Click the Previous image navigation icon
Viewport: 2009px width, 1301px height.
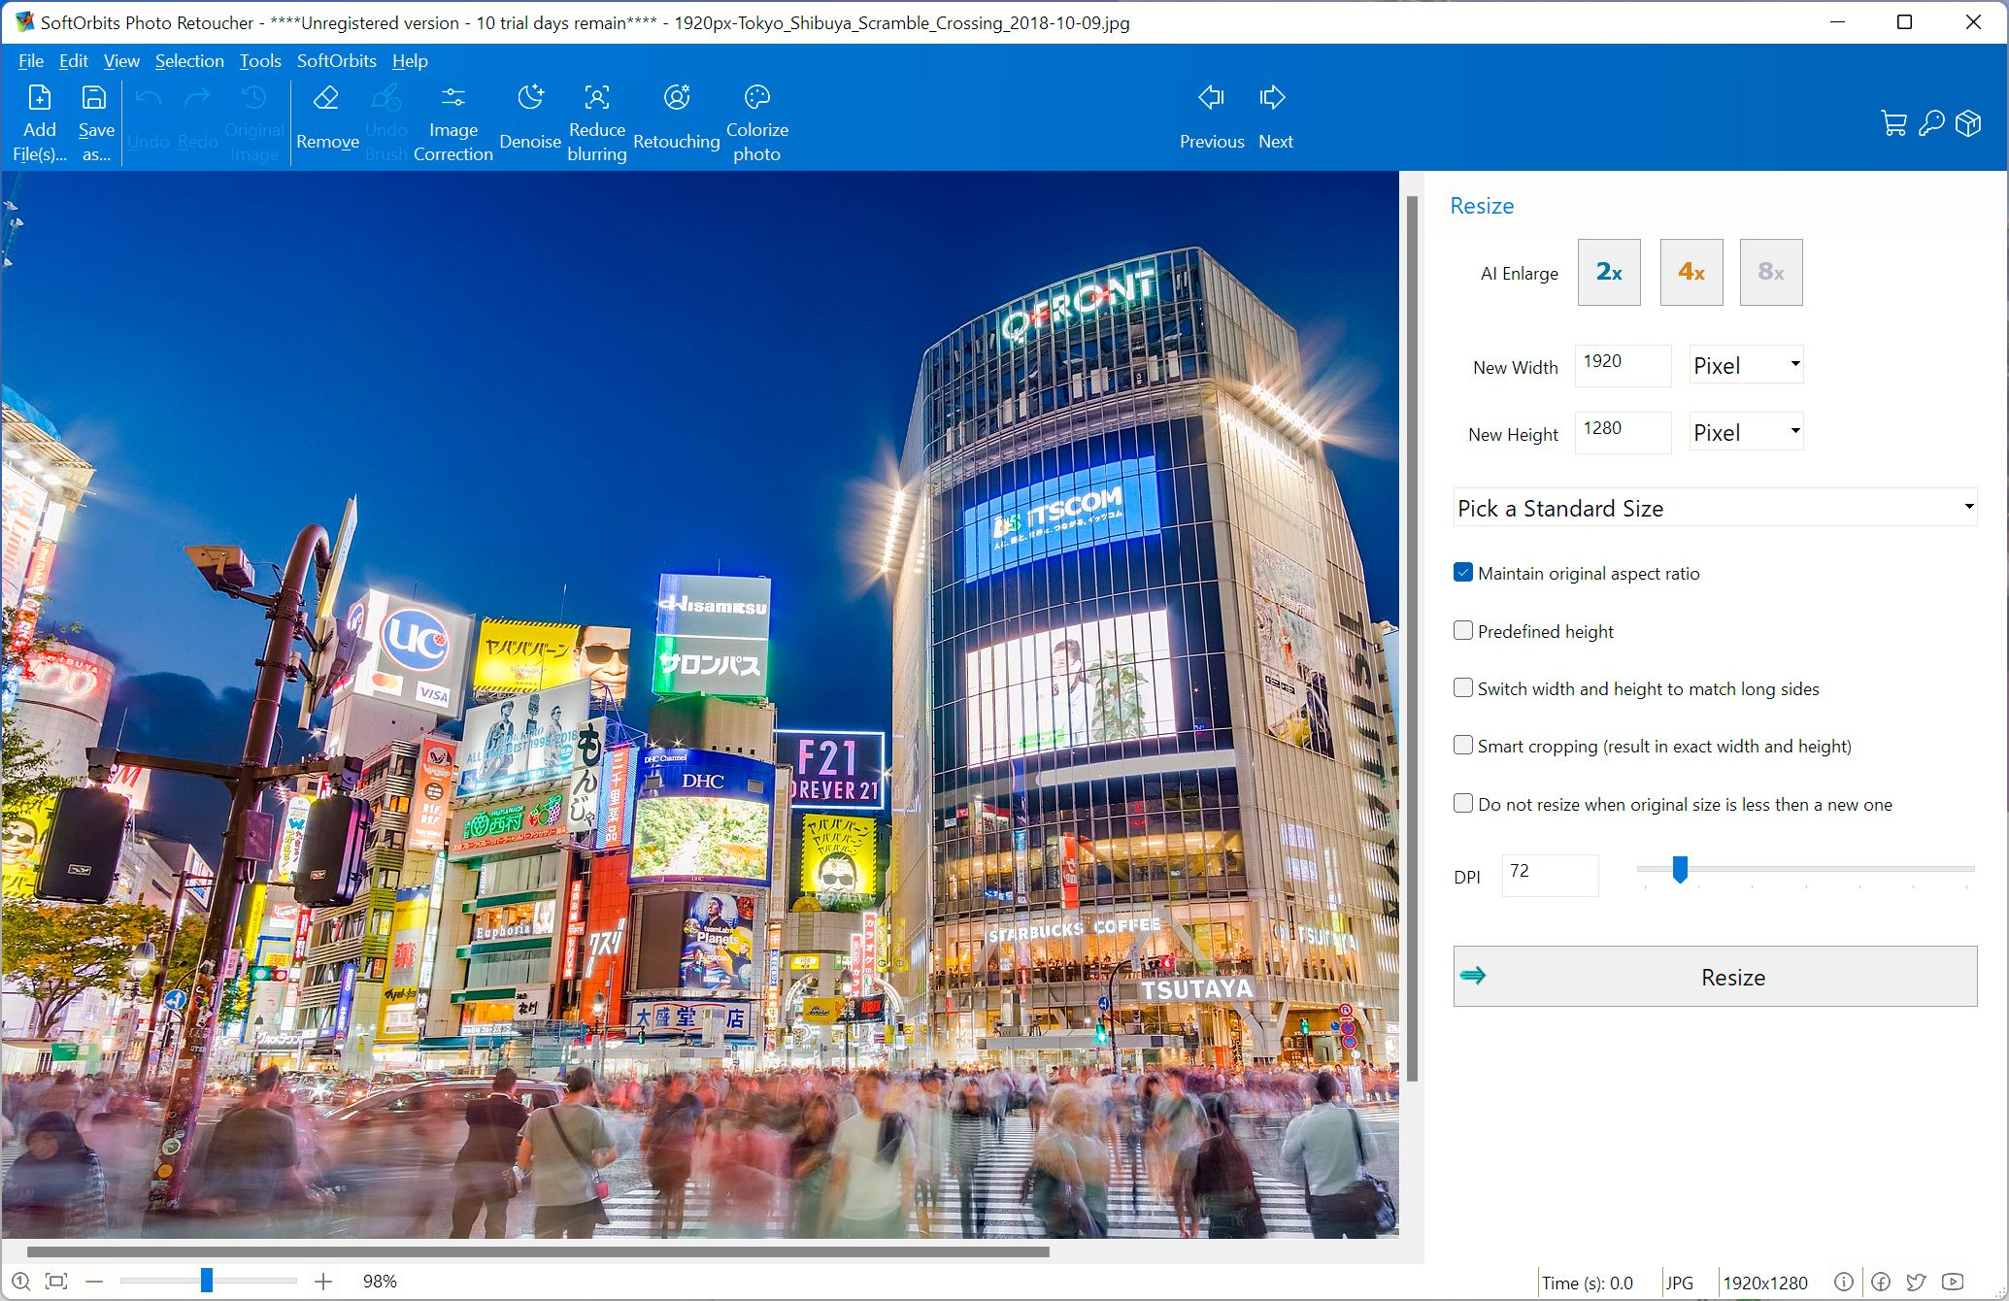pos(1211,99)
